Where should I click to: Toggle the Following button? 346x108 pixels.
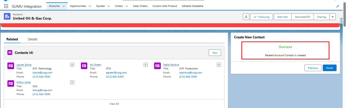262,17
